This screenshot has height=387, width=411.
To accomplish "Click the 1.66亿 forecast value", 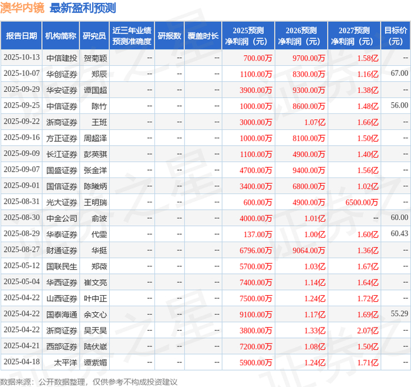I will click(x=368, y=122).
